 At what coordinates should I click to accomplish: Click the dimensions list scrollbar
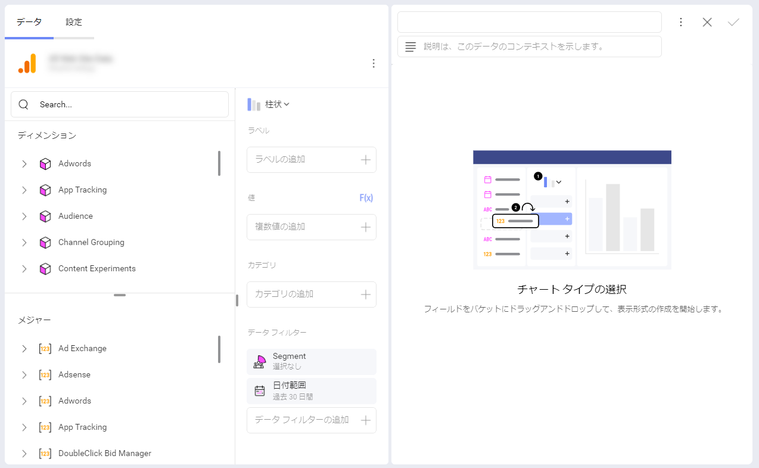pyautogui.click(x=219, y=163)
